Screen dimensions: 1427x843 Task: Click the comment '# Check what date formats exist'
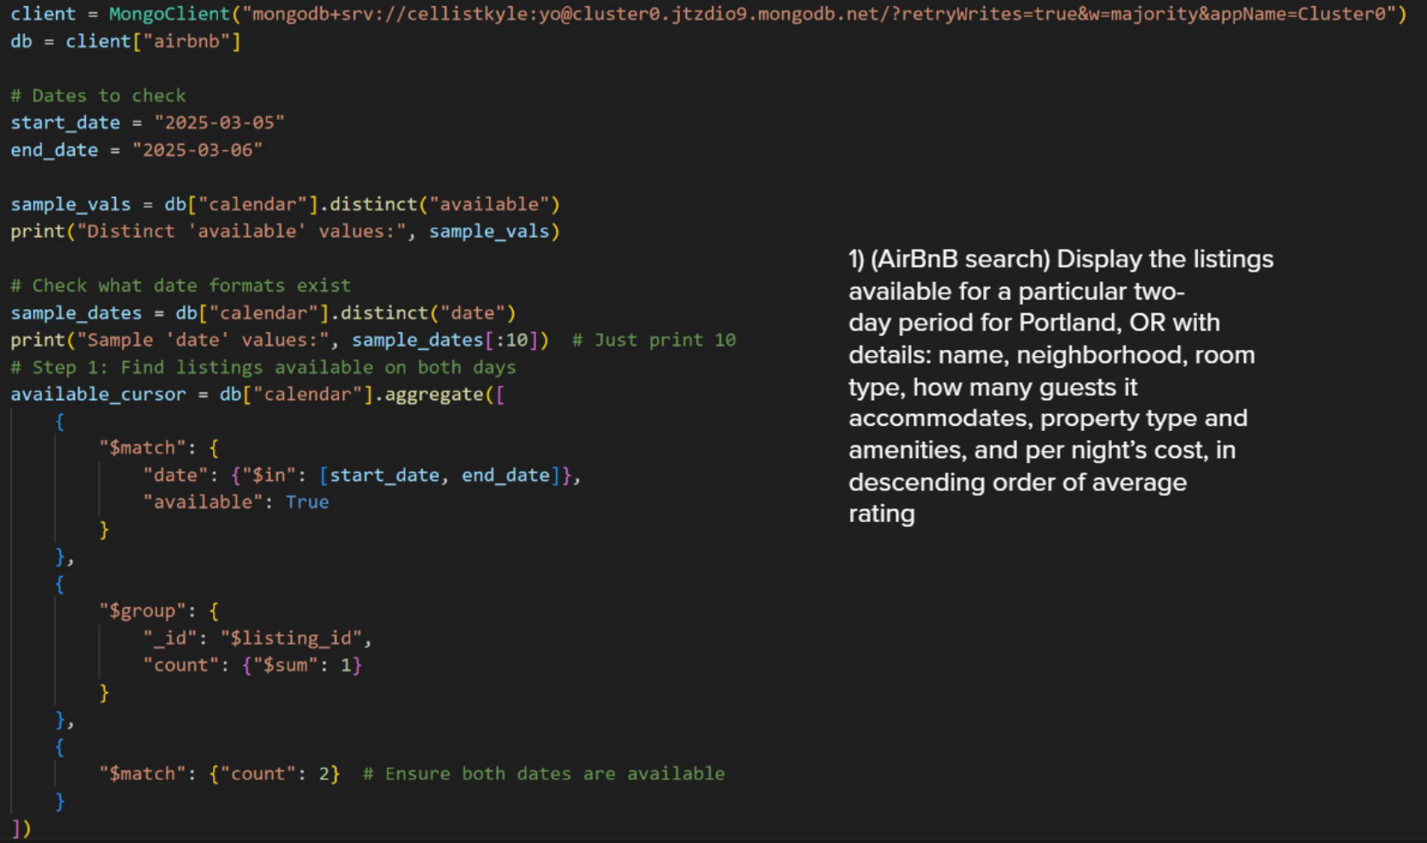(179, 285)
